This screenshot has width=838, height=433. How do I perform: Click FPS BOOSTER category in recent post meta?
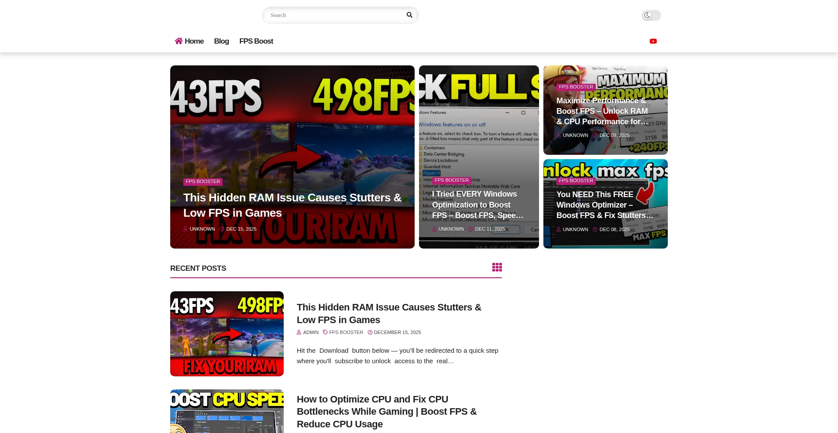click(x=346, y=333)
